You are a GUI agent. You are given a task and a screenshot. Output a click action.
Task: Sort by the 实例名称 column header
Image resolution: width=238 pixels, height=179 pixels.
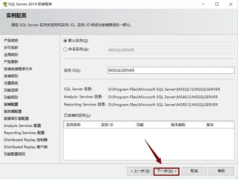81,125
